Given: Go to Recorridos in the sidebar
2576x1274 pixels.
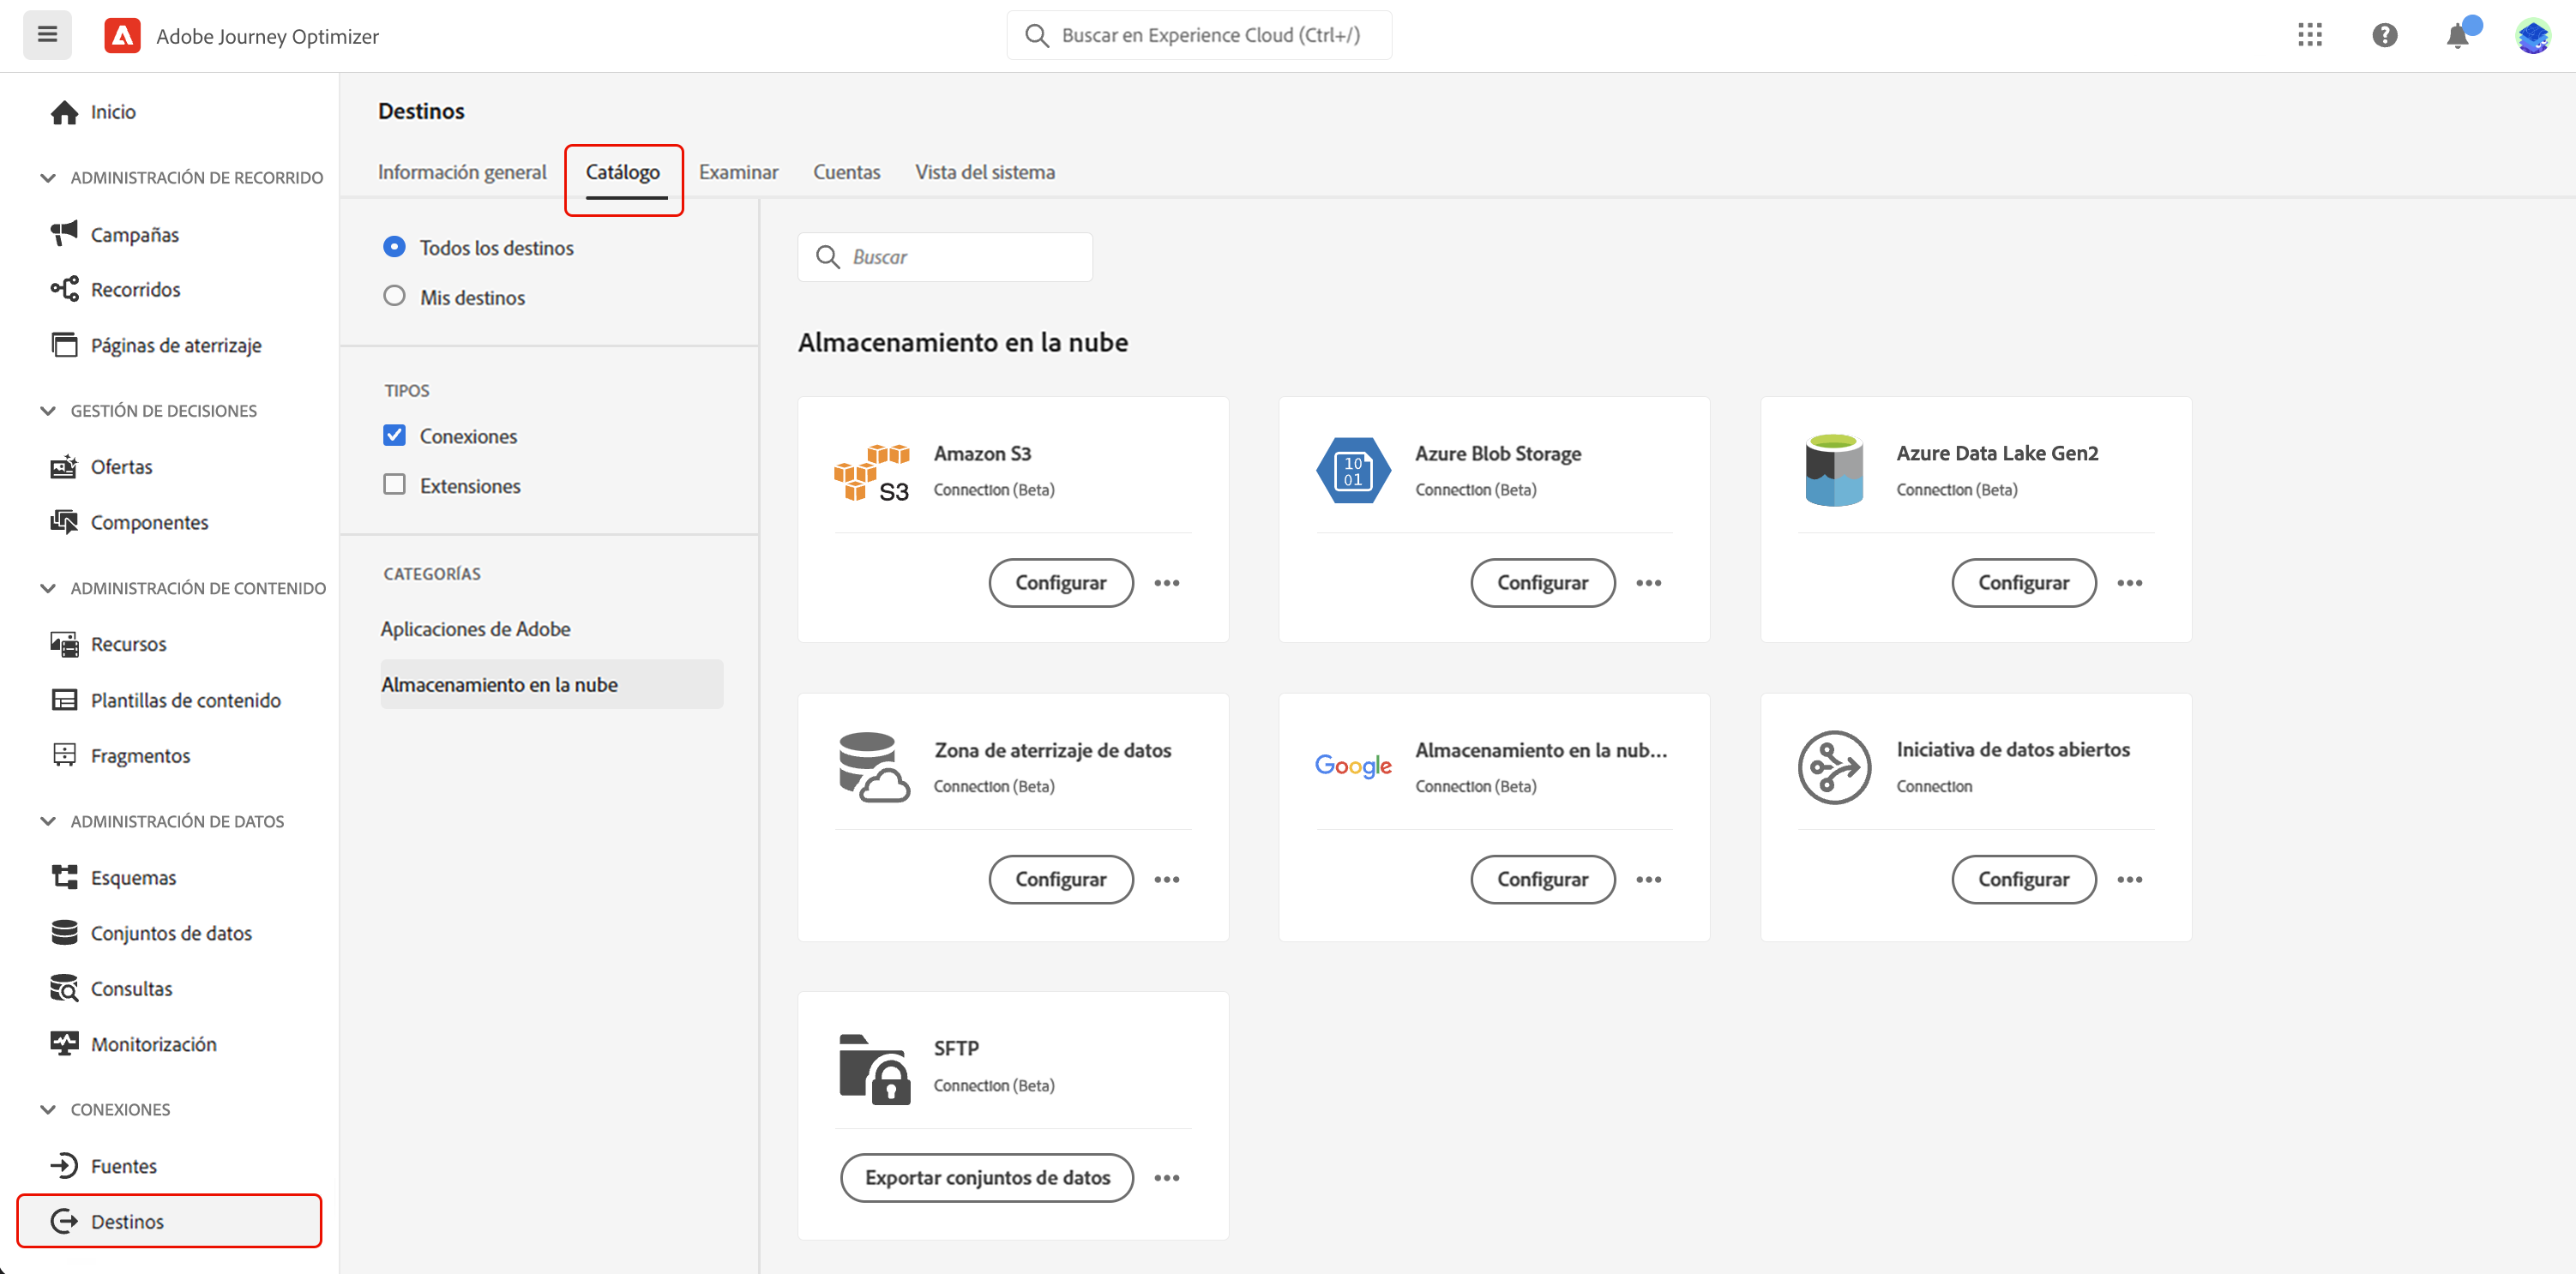Looking at the screenshot, I should click(x=135, y=289).
